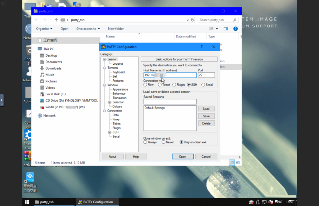Select the Rlogin connection type

point(174,85)
